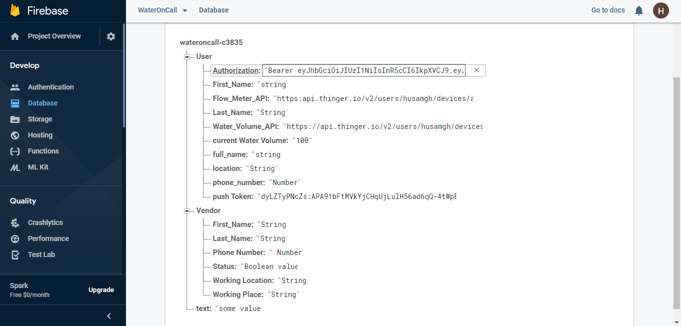Click text value "some value
Screen dimensions: 681x326
coord(238,308)
